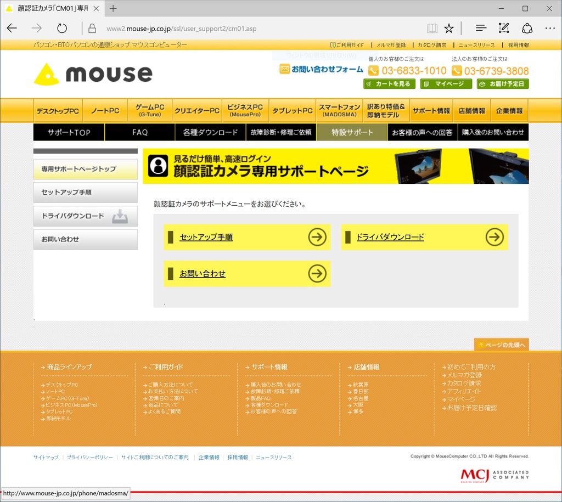Image resolution: width=562 pixels, height=502 pixels.
Task: Open 採用情報 link in top bar
Action: [x=518, y=45]
